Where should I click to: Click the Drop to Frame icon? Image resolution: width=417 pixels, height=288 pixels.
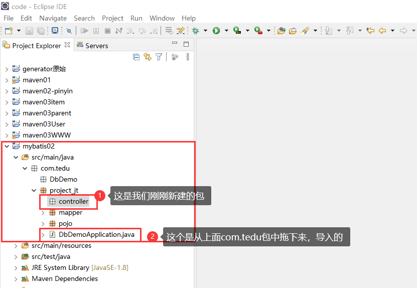169,31
